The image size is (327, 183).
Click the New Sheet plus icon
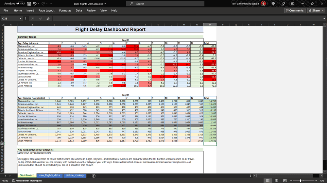[94, 176]
